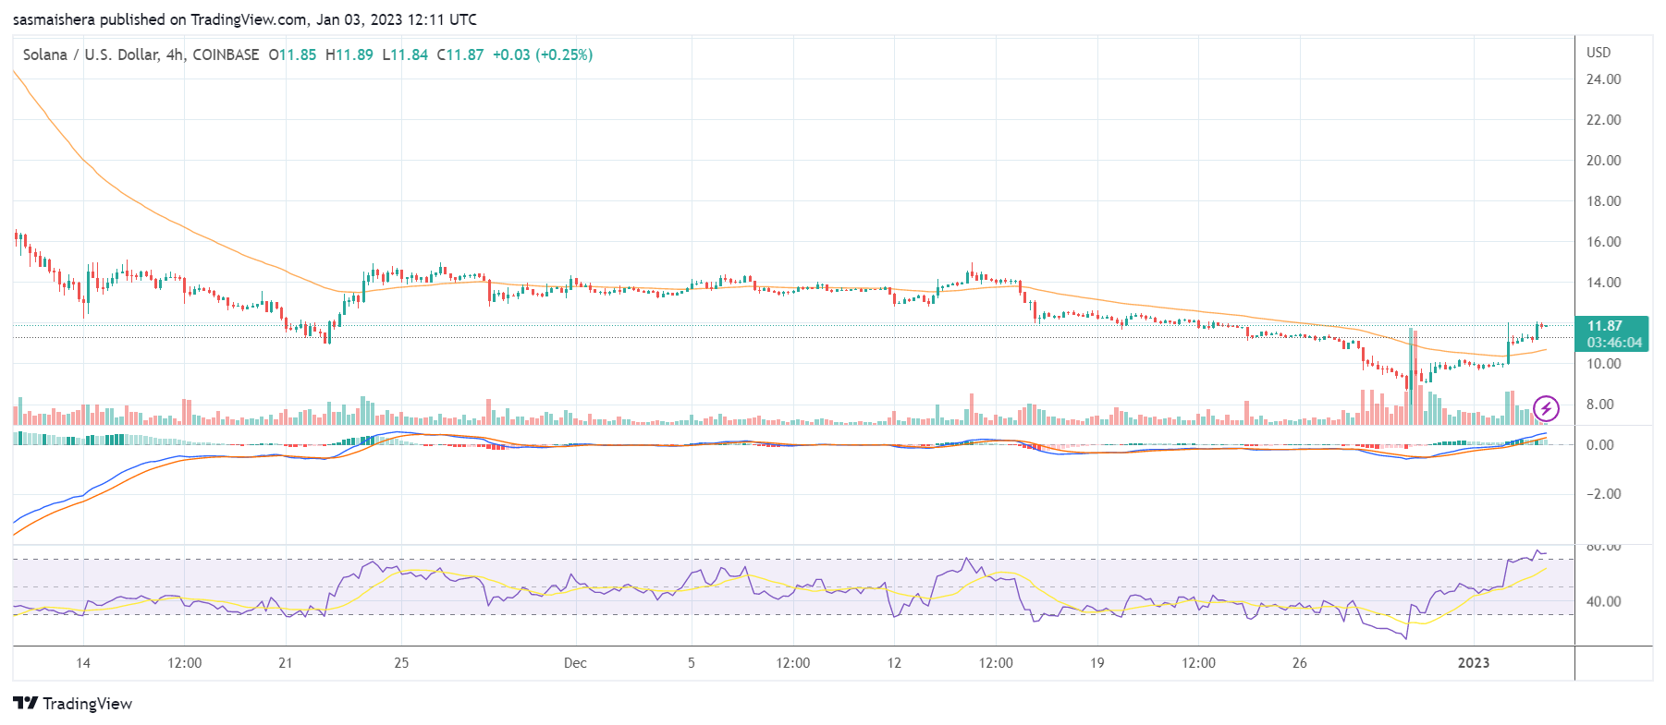
Task: Click the purple lightning bolt icon
Action: (1546, 408)
